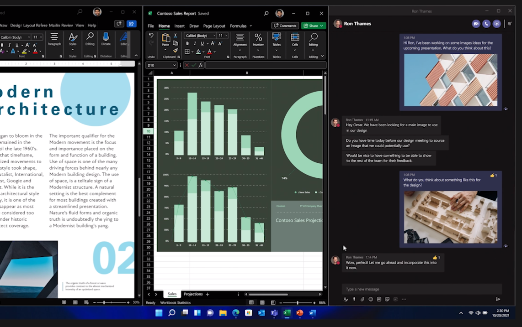The width and height of the screenshot is (522, 327).
Task: Click the Undo arrow in Excel ribbon
Action: point(151,36)
